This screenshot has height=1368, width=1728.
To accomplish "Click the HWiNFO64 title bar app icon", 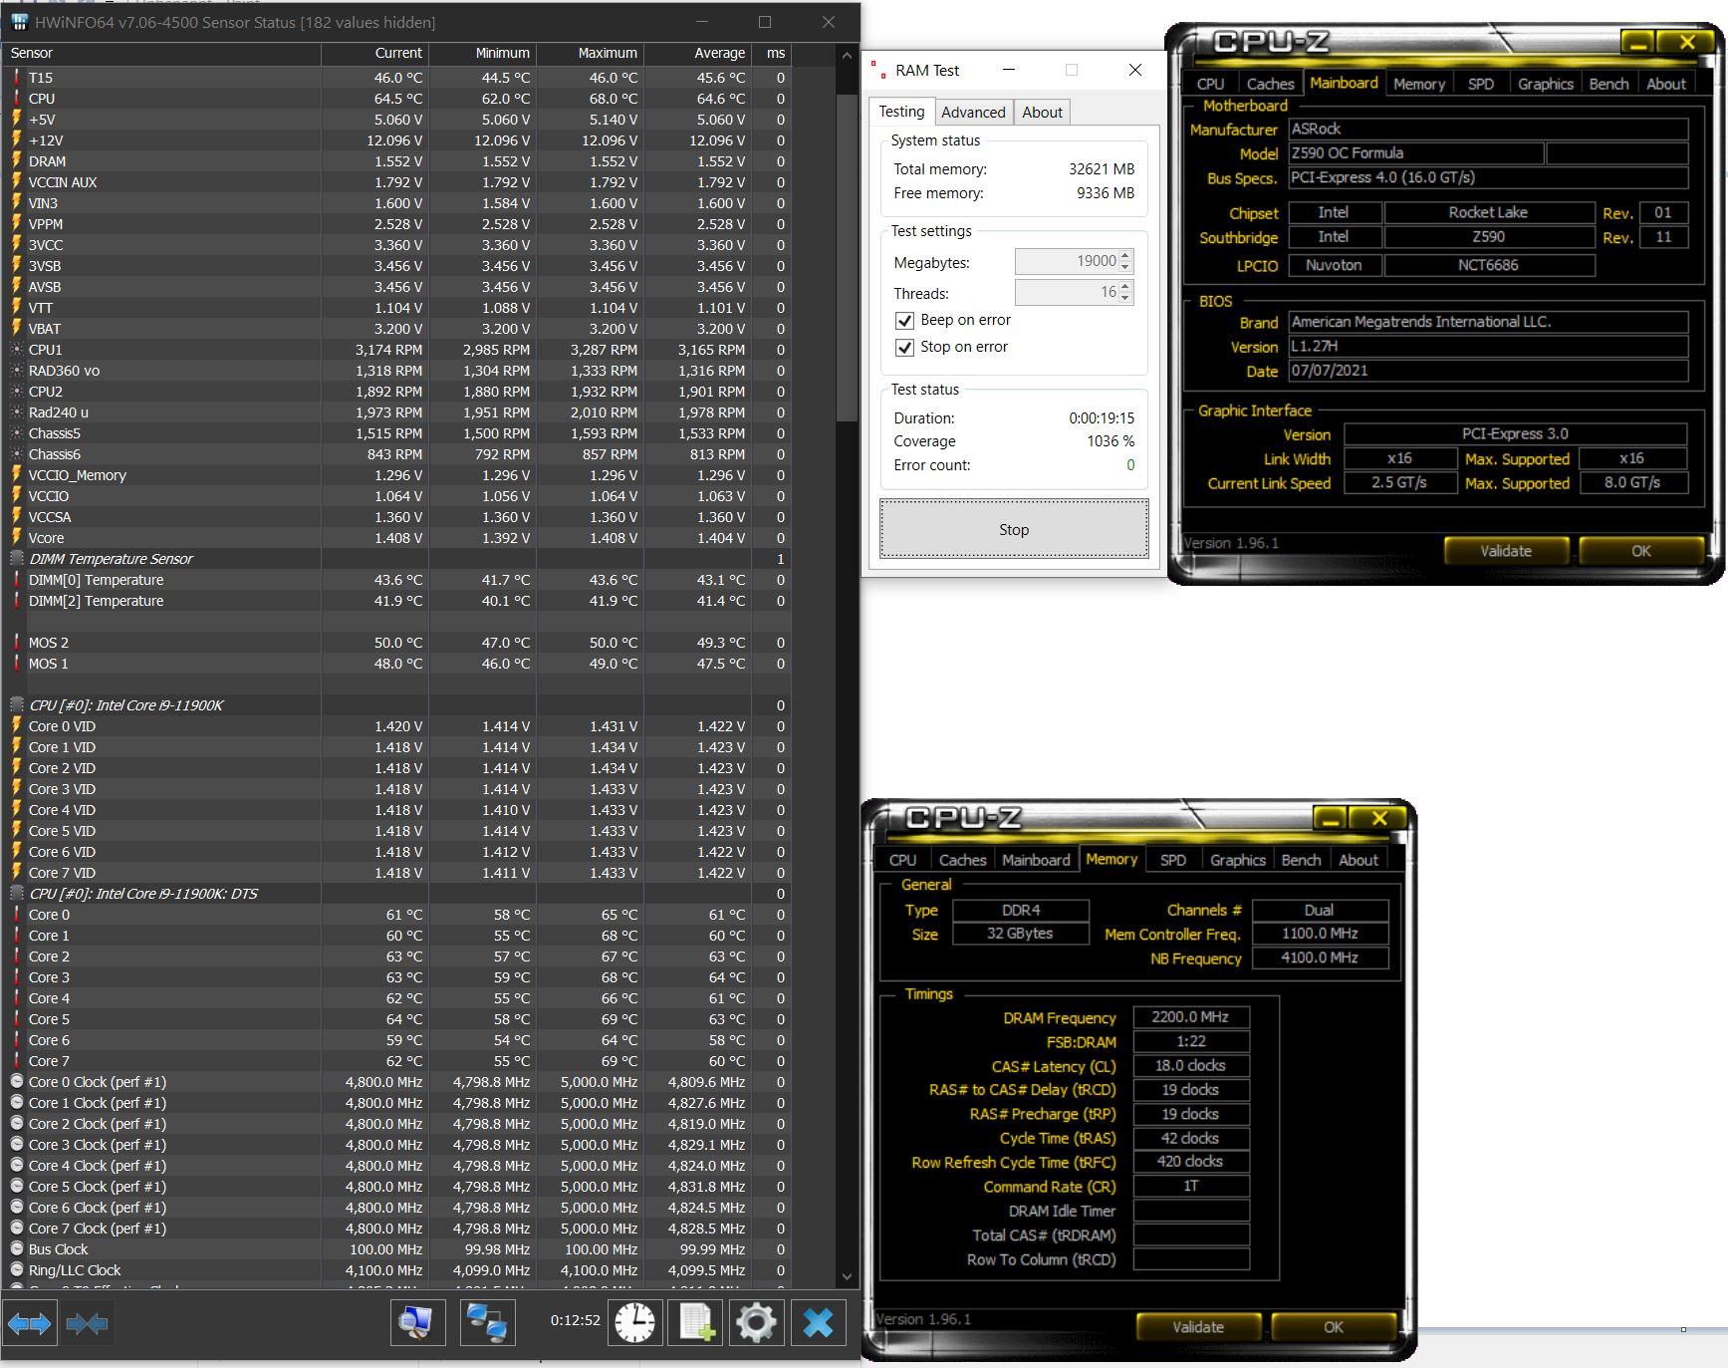I will click(x=19, y=22).
